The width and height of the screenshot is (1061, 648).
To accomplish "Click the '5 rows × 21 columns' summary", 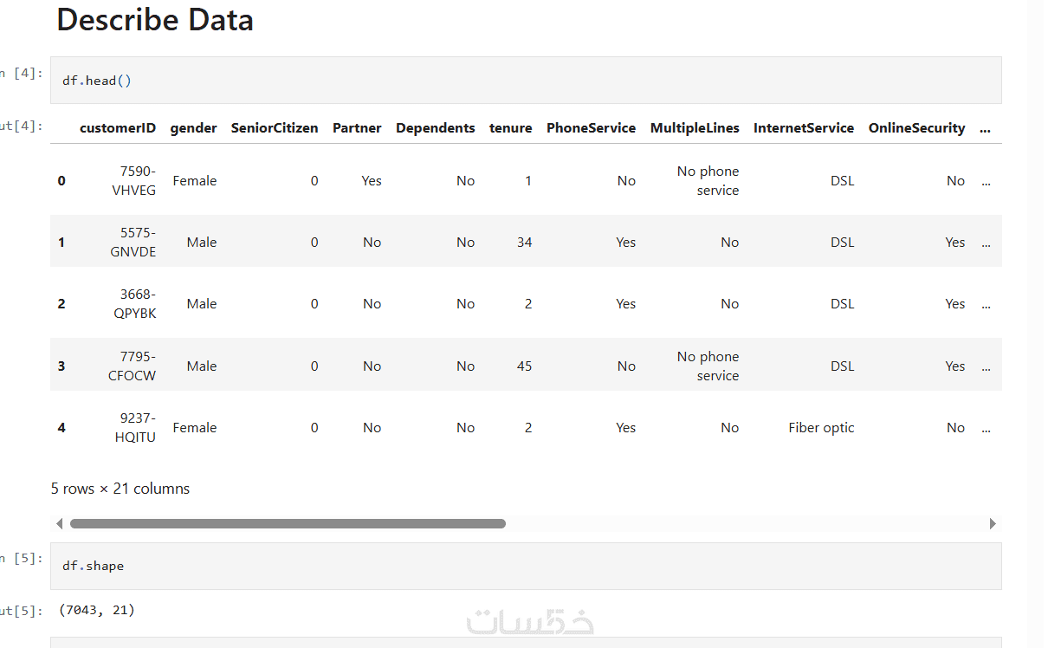I will 120,489.
